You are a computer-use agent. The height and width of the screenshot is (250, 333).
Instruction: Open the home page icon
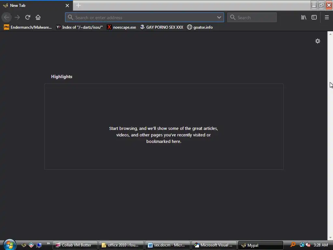(38, 17)
